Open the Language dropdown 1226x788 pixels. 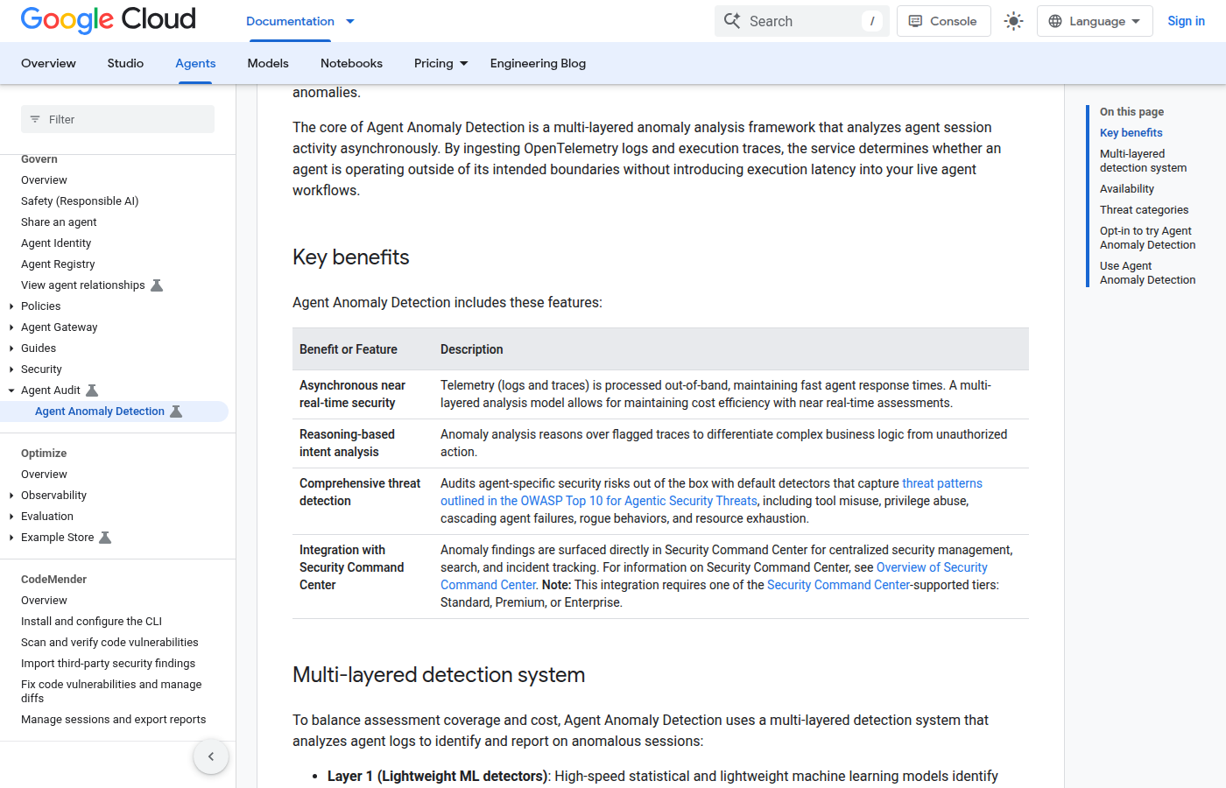[x=1095, y=21]
